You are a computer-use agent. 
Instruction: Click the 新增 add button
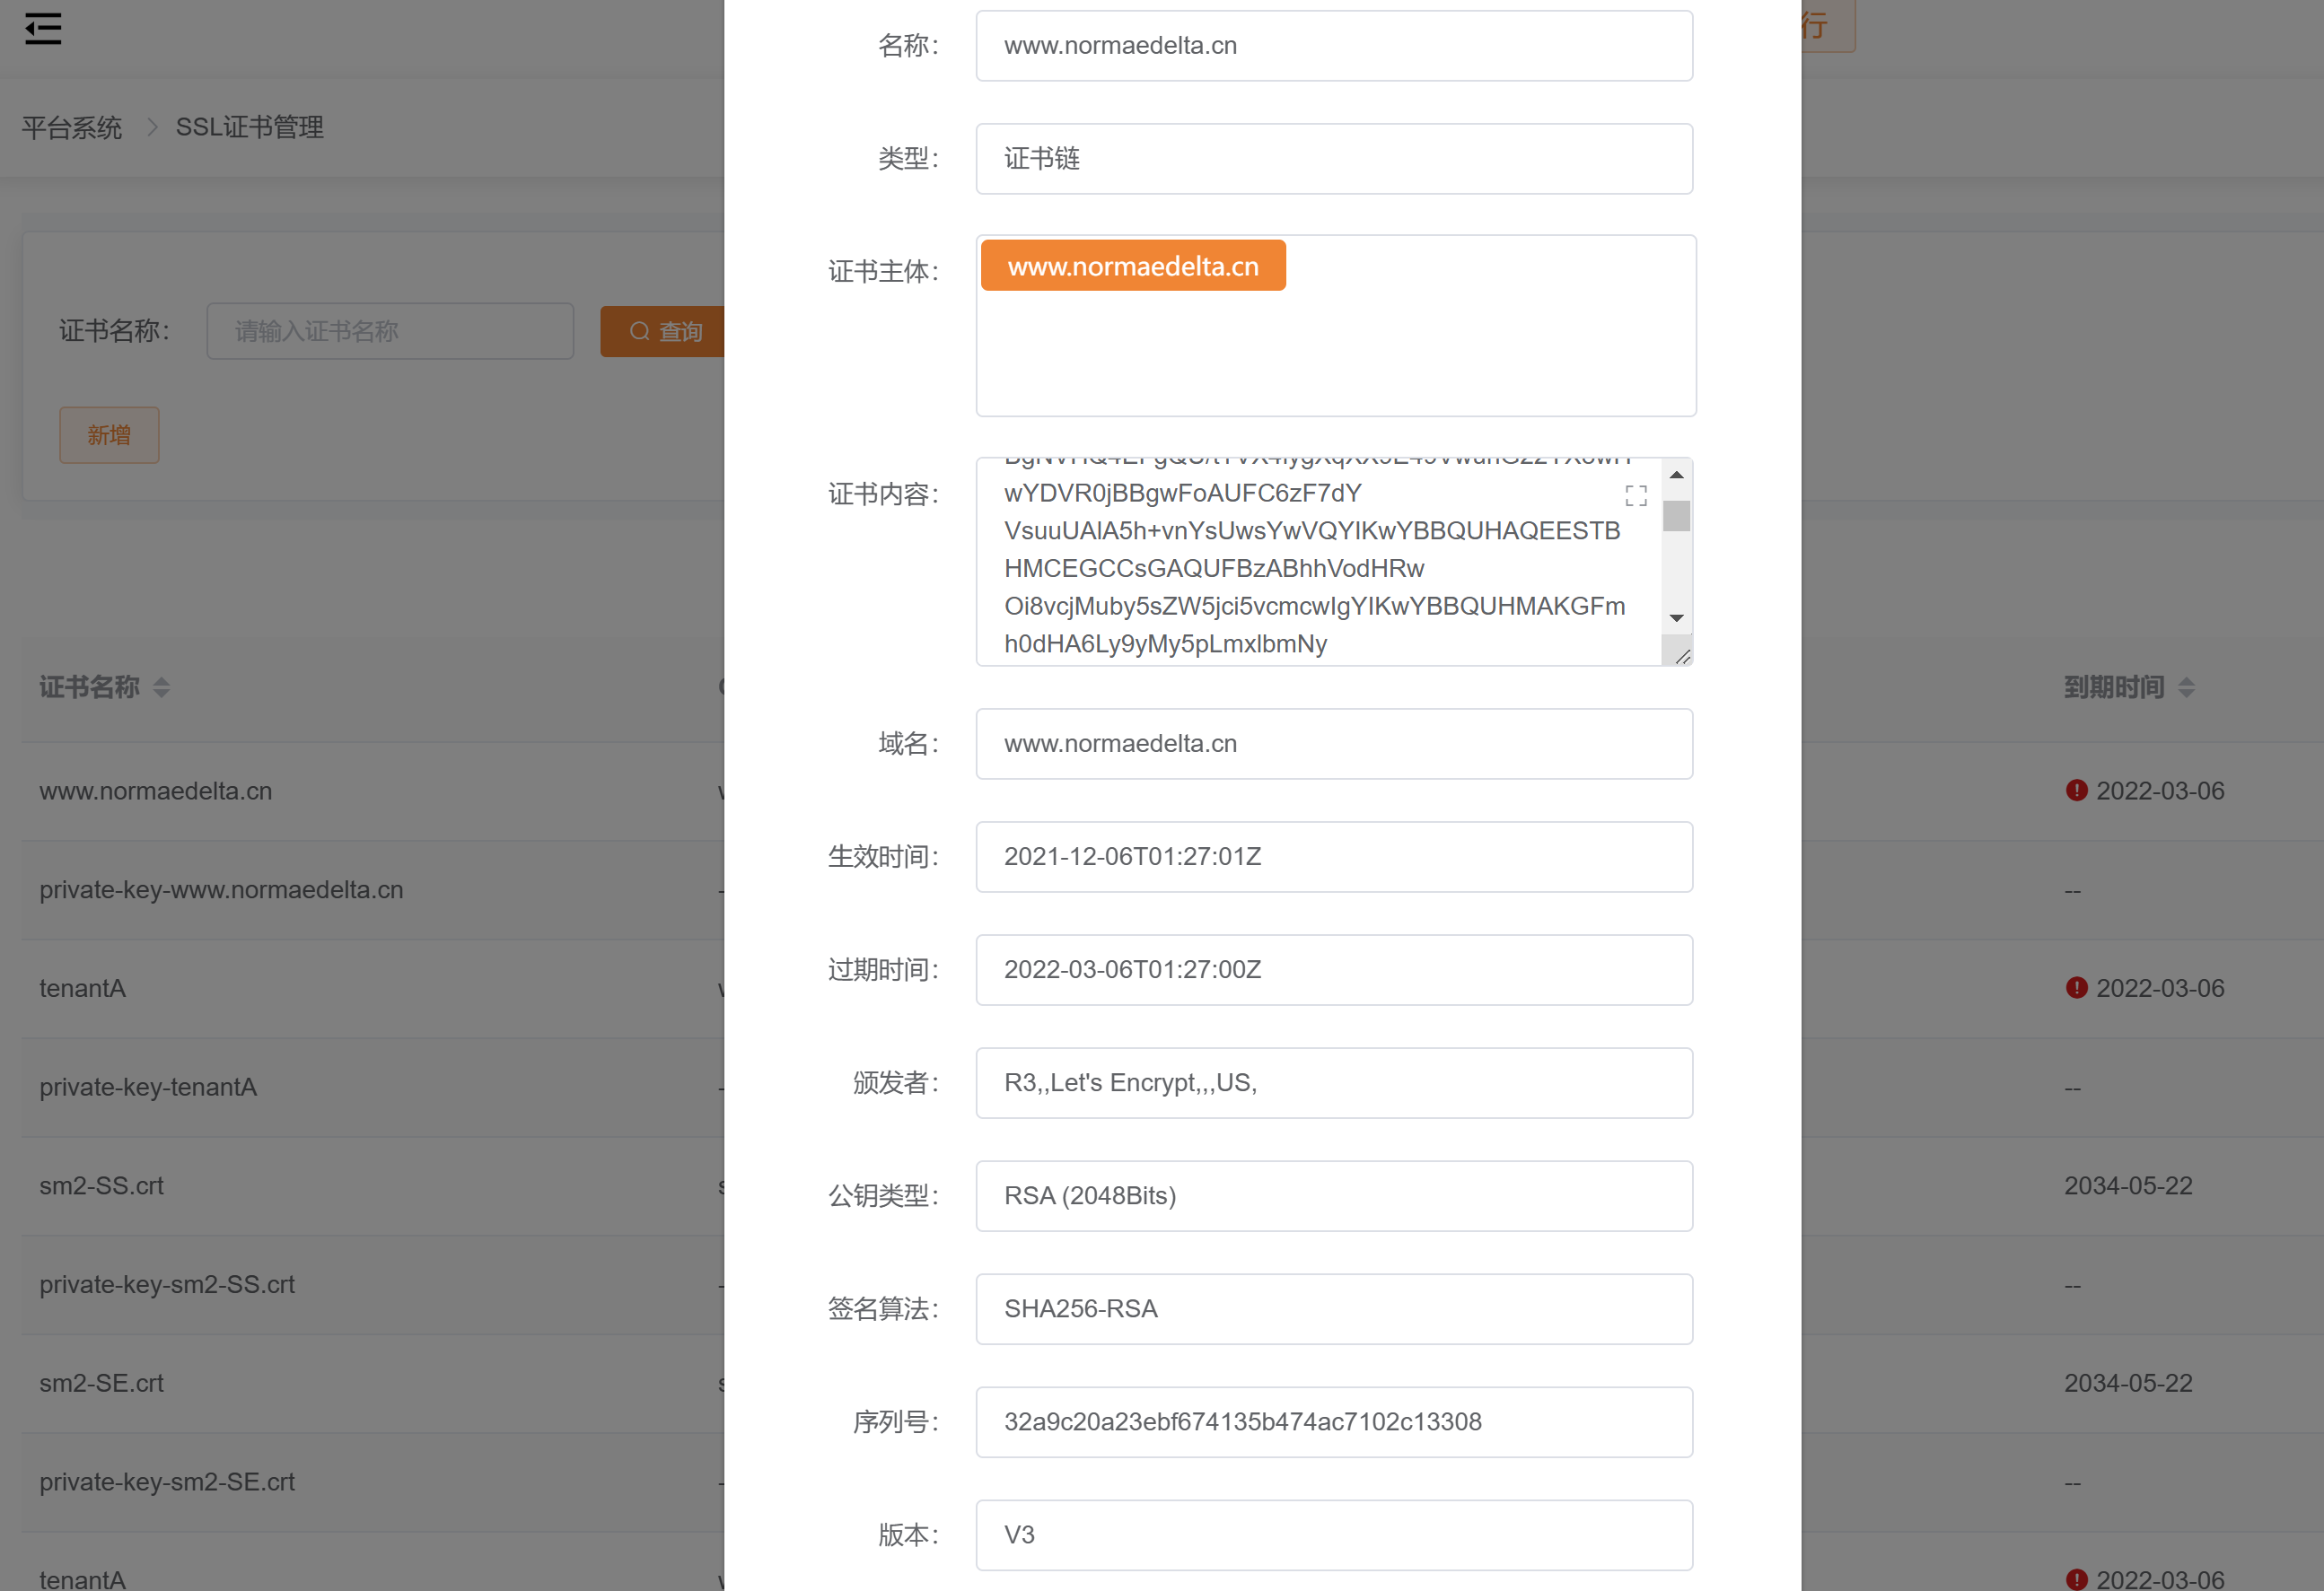(x=109, y=434)
